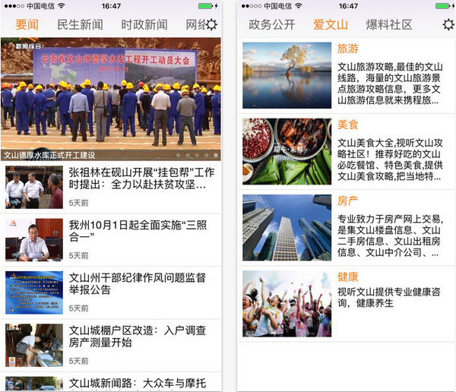Tap 中国电信 carrier label on left screen
The width and height of the screenshot is (456, 392).
pos(40,6)
